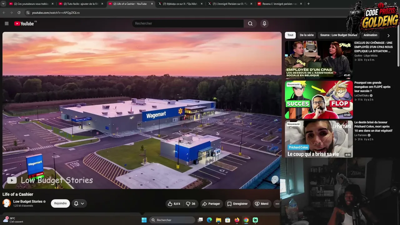Open the Qu4tre - Liège Média channel link
The image size is (400, 225).
[x=366, y=56]
